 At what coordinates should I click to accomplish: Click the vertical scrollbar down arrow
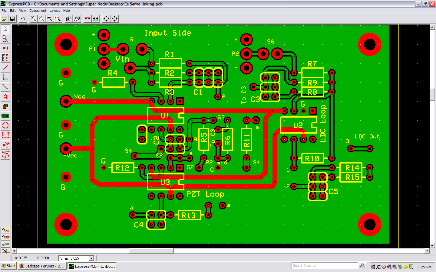tap(432, 246)
